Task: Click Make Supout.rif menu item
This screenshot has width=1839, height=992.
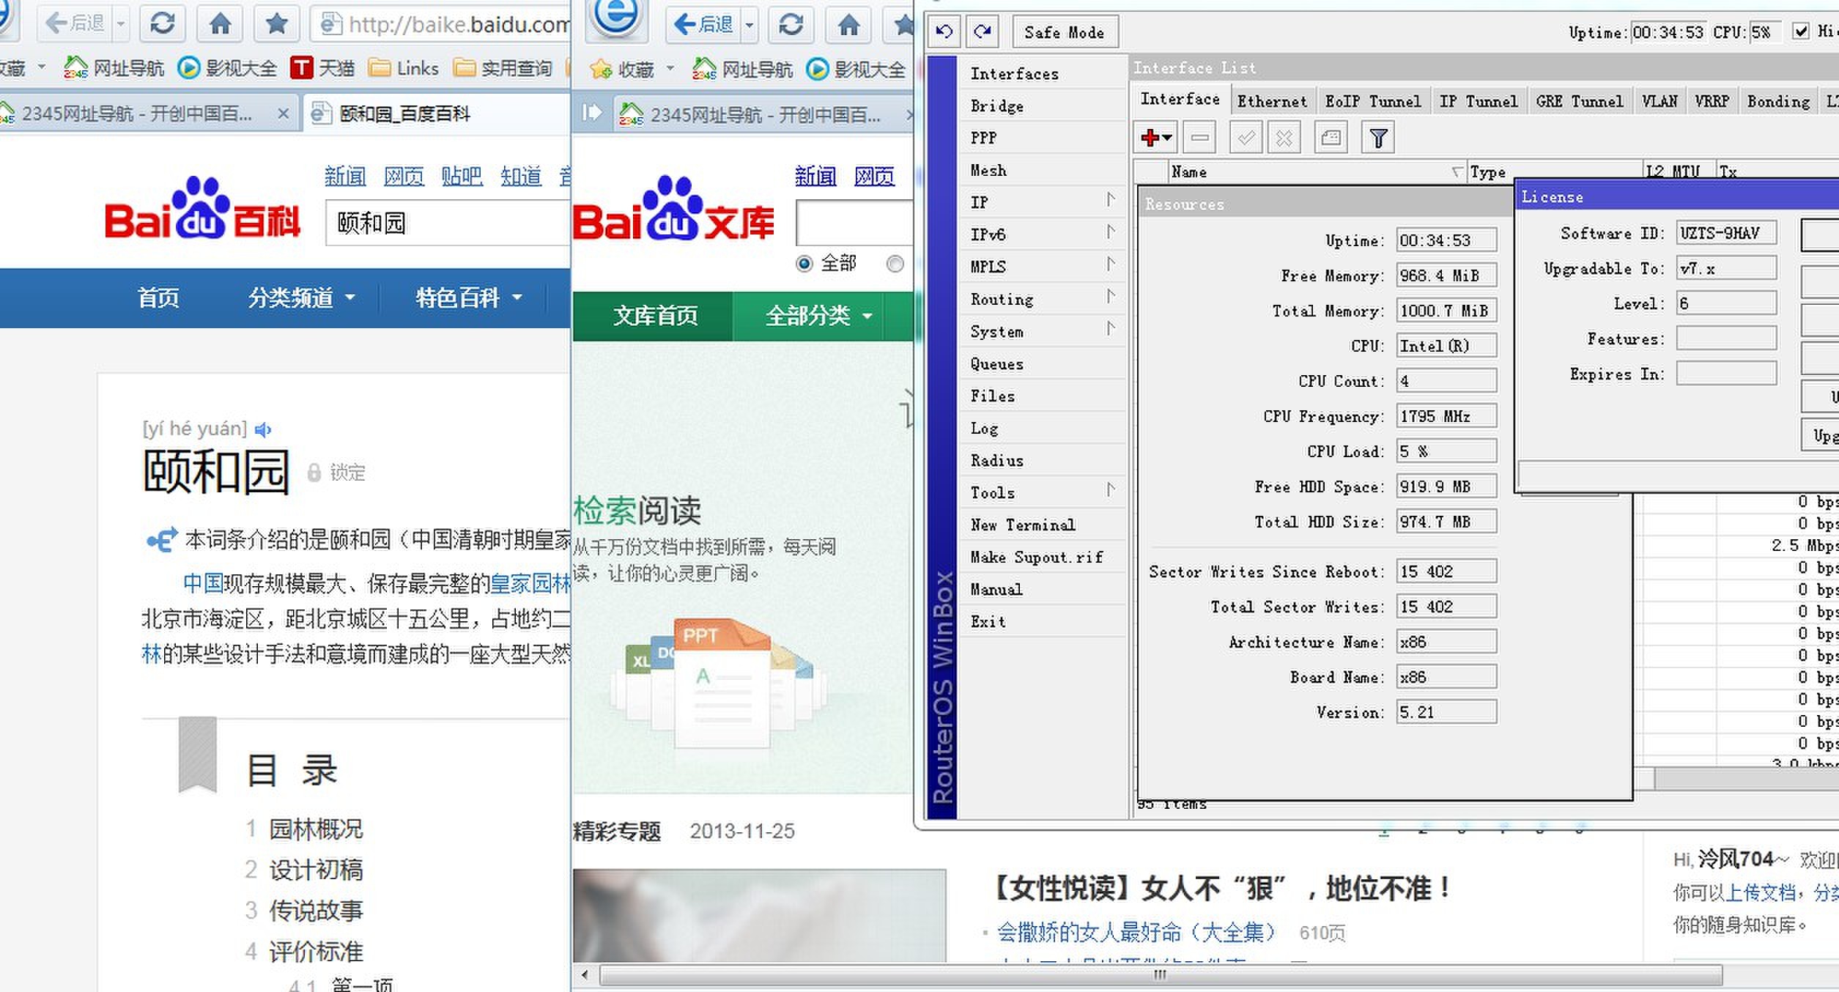Action: point(1042,557)
